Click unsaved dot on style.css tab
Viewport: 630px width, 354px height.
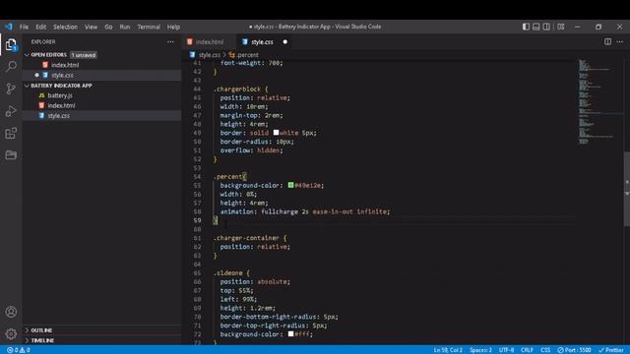(x=285, y=41)
